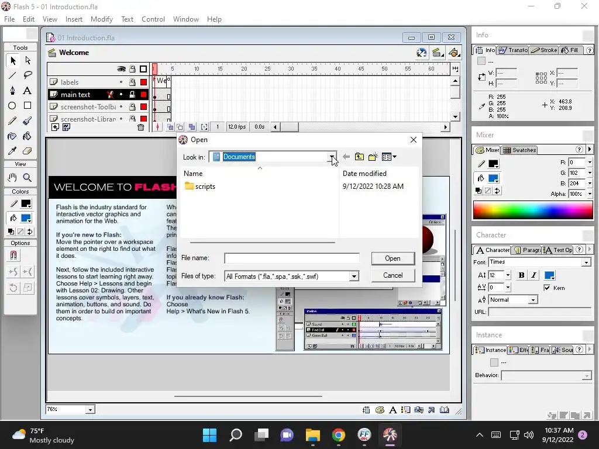
Task: Open the Behavior dropdown in Instance panel
Action: point(587,376)
